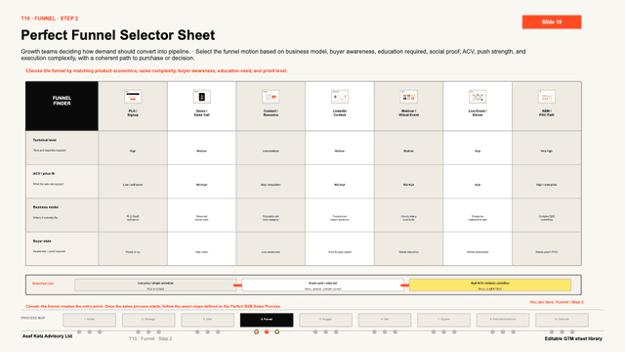Click the 'PLG / Signup' column label
The image size is (625, 352).
click(x=133, y=113)
